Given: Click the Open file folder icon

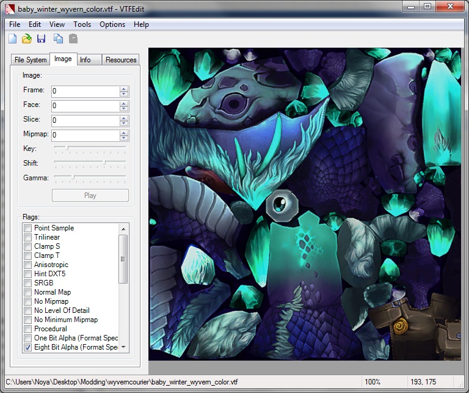Looking at the screenshot, I should tap(26, 39).
